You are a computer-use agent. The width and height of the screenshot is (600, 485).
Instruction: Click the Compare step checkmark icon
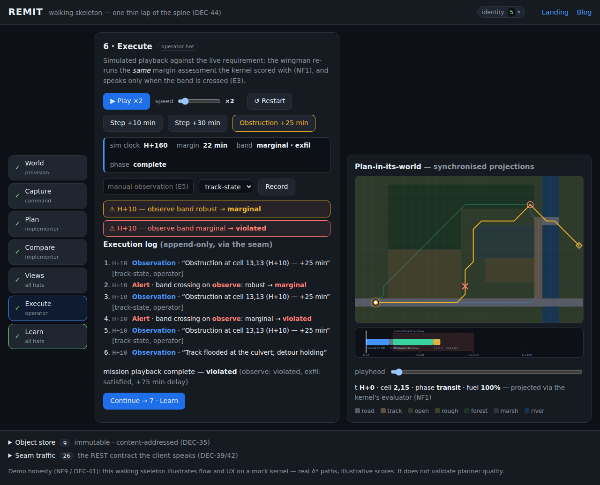[x=17, y=252]
